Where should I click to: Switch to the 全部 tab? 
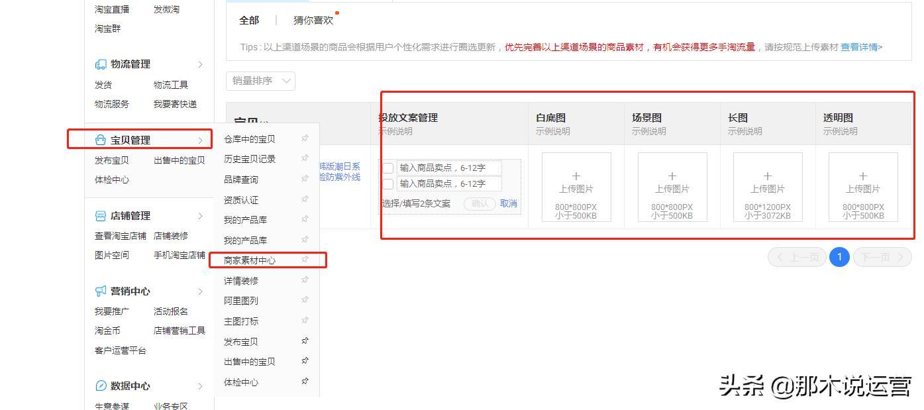(x=249, y=21)
